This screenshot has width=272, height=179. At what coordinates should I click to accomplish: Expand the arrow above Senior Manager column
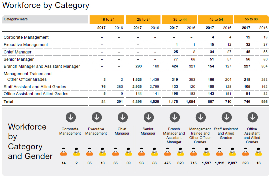pyautogui.click(x=148, y=117)
